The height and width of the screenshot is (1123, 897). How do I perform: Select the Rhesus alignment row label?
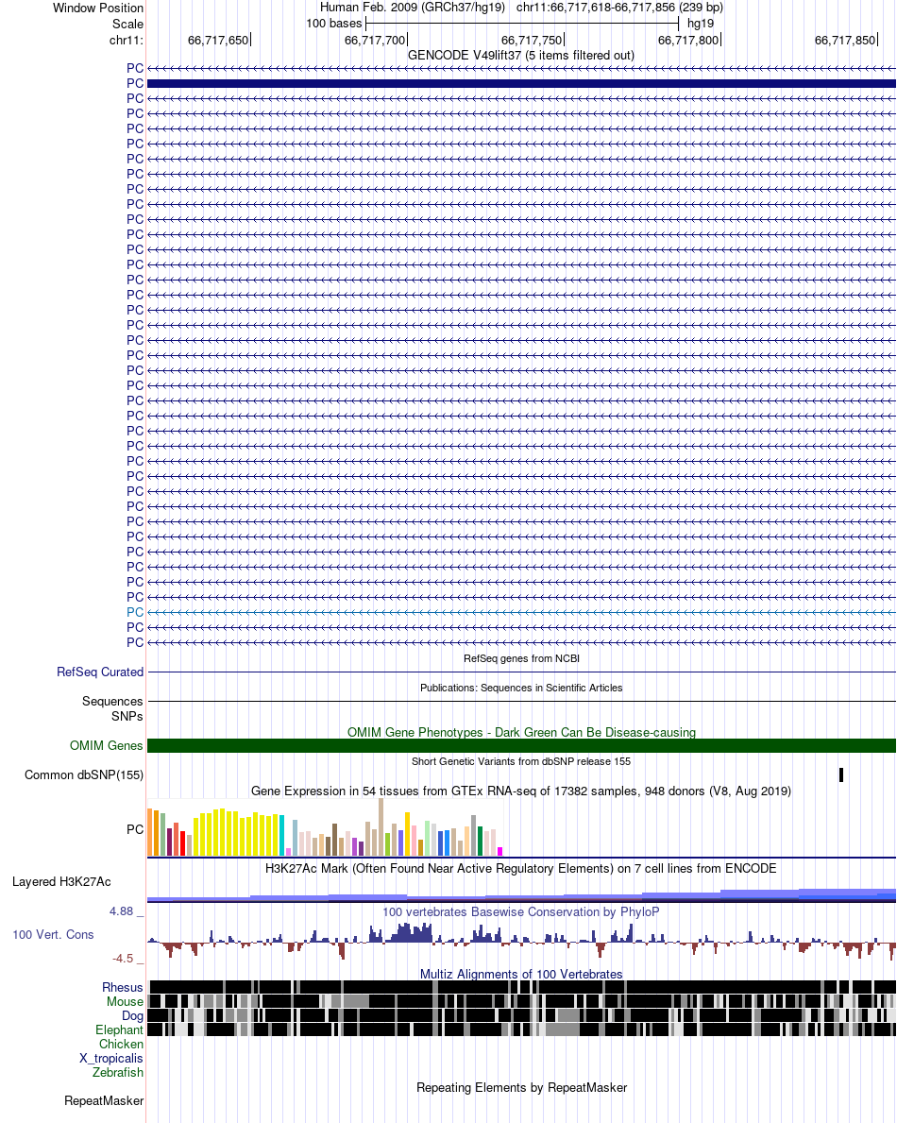pyautogui.click(x=123, y=988)
